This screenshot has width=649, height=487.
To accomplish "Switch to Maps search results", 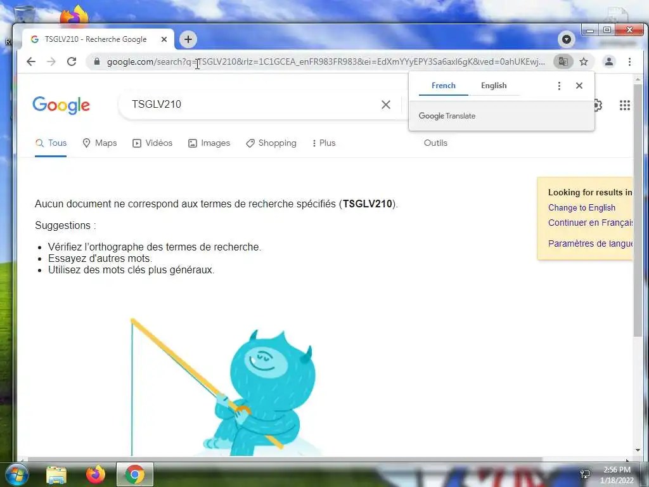I will (100, 143).
